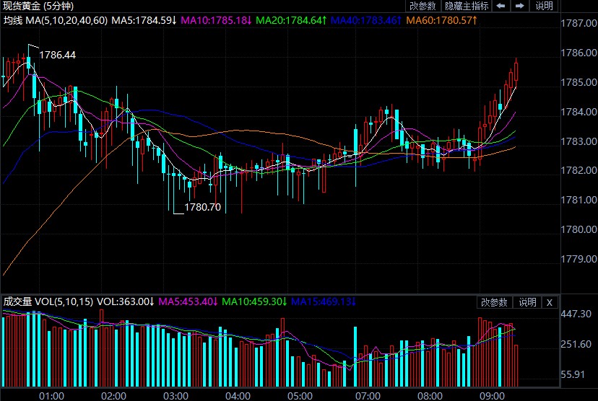The height and width of the screenshot is (401, 598).
Task: Select the MA10:1785.18 magenta label
Action: [x=216, y=20]
